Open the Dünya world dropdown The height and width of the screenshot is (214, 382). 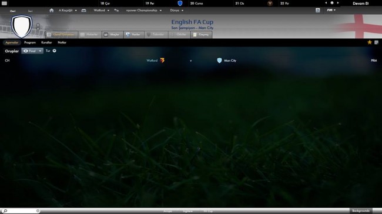point(177,11)
